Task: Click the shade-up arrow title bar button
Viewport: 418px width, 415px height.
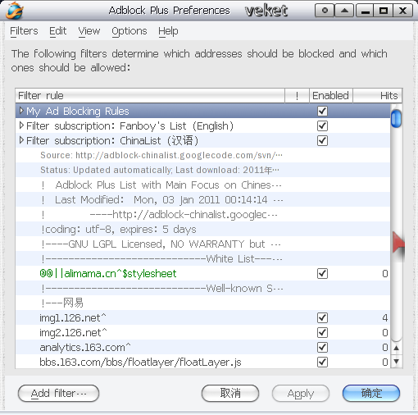Action: [x=344, y=11]
